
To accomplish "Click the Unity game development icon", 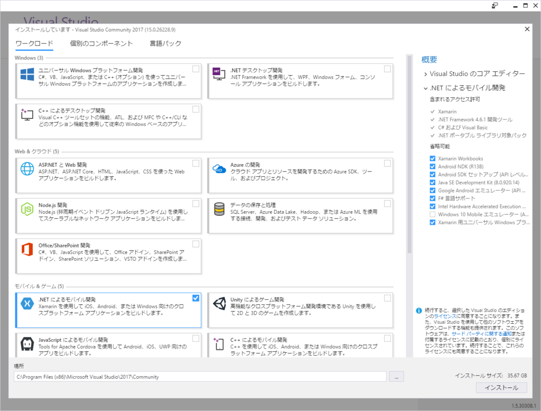I will [219, 304].
